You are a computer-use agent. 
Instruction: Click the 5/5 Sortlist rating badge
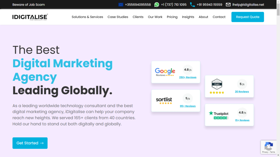tap(188, 98)
